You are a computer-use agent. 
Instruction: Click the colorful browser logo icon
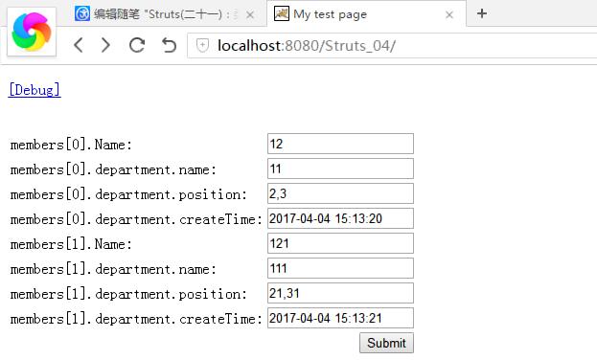(x=32, y=32)
